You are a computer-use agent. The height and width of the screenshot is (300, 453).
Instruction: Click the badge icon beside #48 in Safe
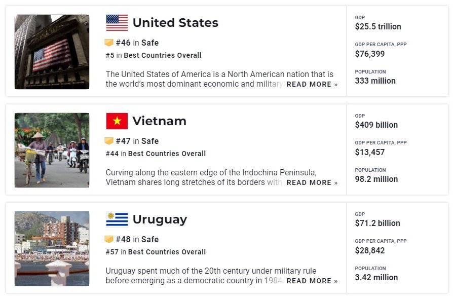click(x=109, y=239)
